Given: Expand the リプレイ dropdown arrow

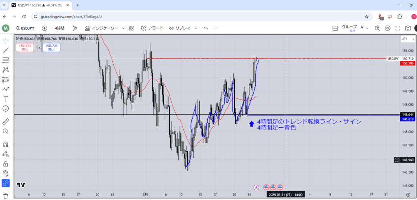Looking at the screenshot, I should pos(196,28).
